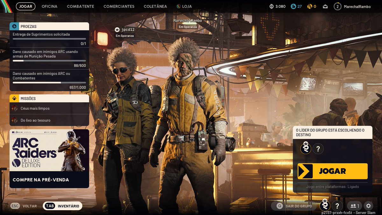
Task: Go to the COMERCIANTES tab
Action: pos(119,6)
